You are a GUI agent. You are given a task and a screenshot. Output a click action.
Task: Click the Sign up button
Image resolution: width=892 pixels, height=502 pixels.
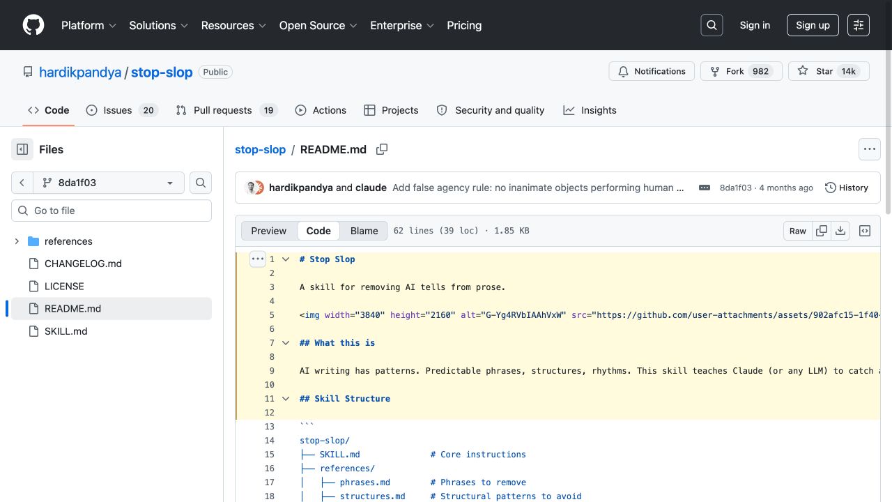[813, 25]
